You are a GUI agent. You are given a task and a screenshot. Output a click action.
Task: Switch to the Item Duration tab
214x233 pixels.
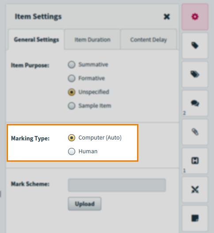[92, 39]
